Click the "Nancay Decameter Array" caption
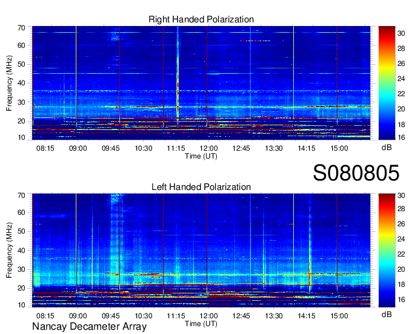412x334 pixels. (x=89, y=326)
